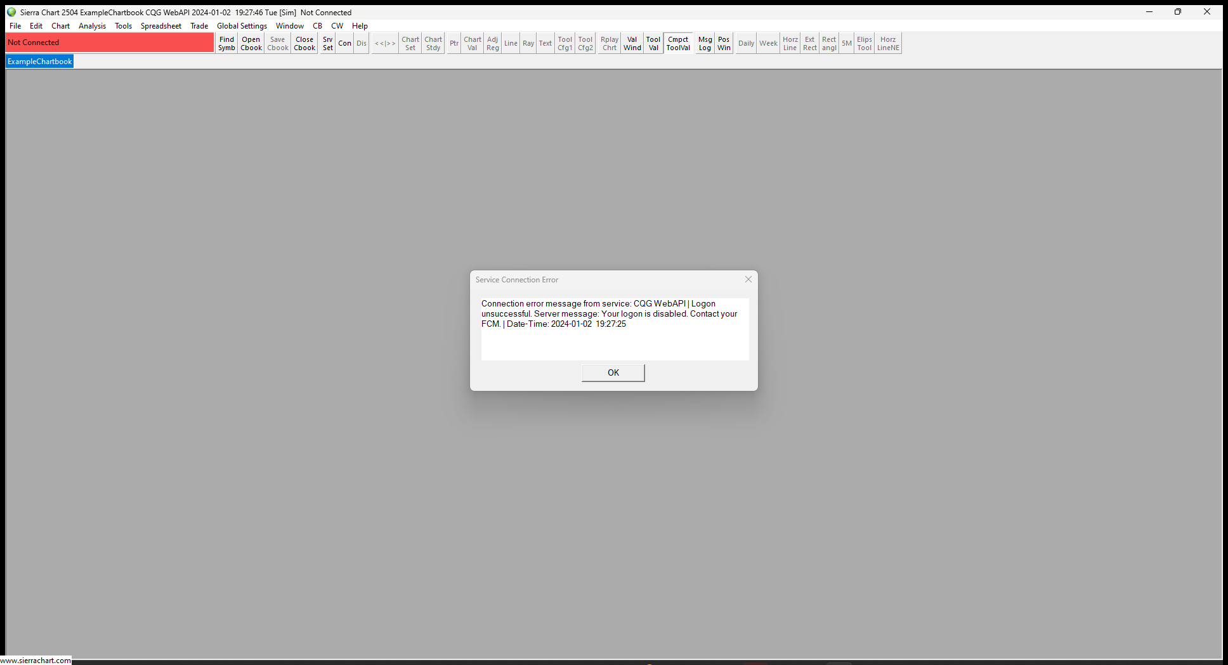
Task: Click OK in the Service Connection Error dialog
Action: click(x=613, y=372)
